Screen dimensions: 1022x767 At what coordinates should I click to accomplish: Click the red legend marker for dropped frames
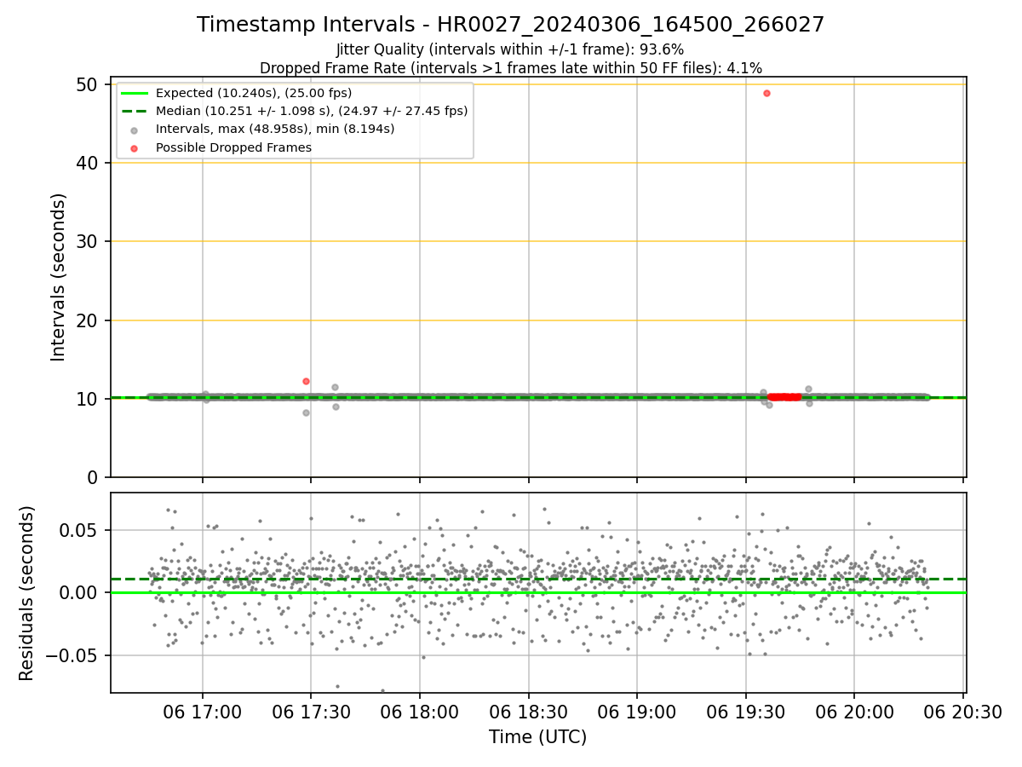pos(135,147)
